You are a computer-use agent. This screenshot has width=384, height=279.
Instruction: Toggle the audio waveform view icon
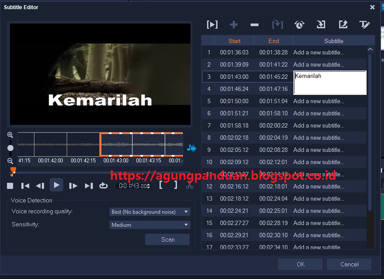point(191,148)
